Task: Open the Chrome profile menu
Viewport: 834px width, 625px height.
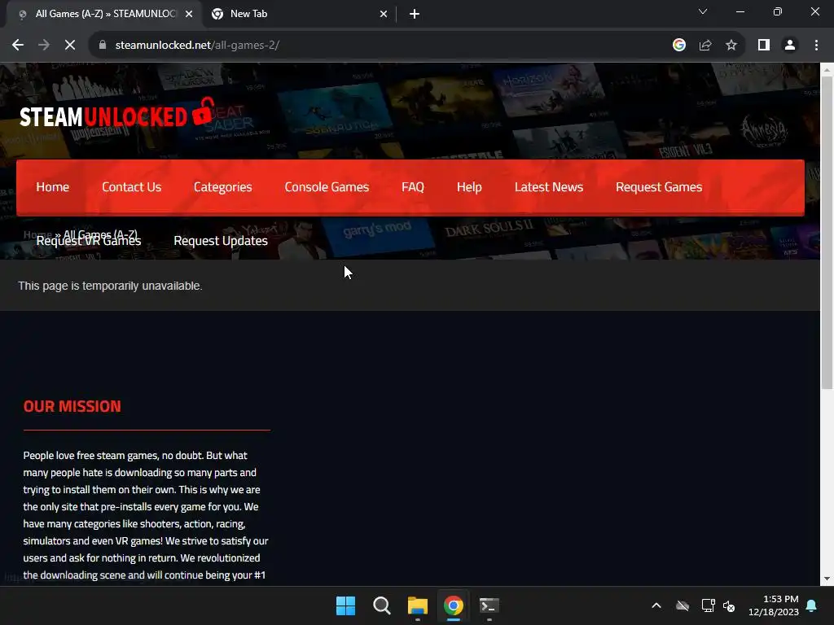Action: [x=790, y=46]
